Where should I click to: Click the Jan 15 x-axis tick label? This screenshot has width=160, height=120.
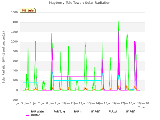103,103
